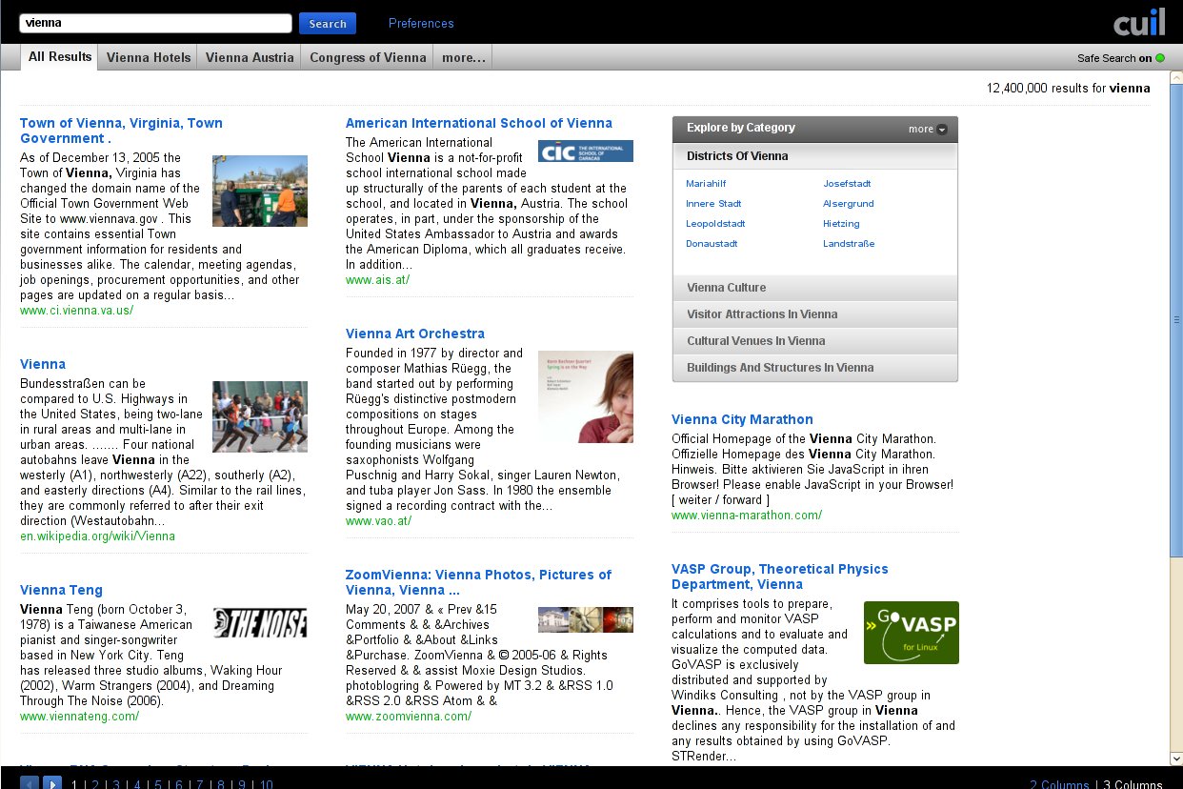Click the www.zoomvienna.com URL
Screen dimensions: 1183x789
[408, 716]
